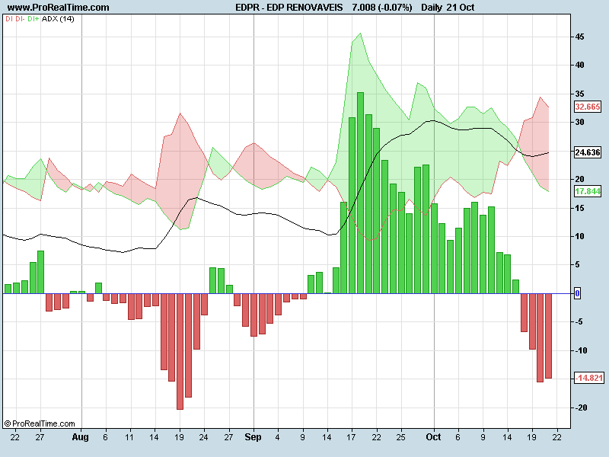Viewport: 609px width, 457px height.
Task: Click the green DI+ legend label
Action: tap(33, 18)
